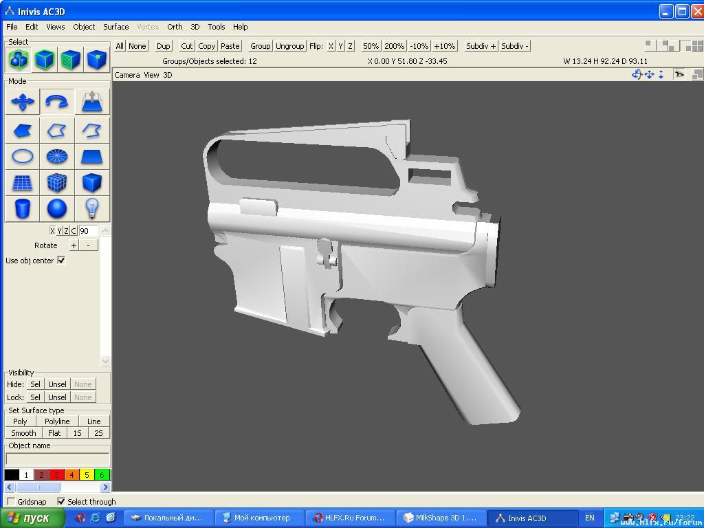The height and width of the screenshot is (528, 704).
Task: Select the Move mode tool
Action: (23, 102)
